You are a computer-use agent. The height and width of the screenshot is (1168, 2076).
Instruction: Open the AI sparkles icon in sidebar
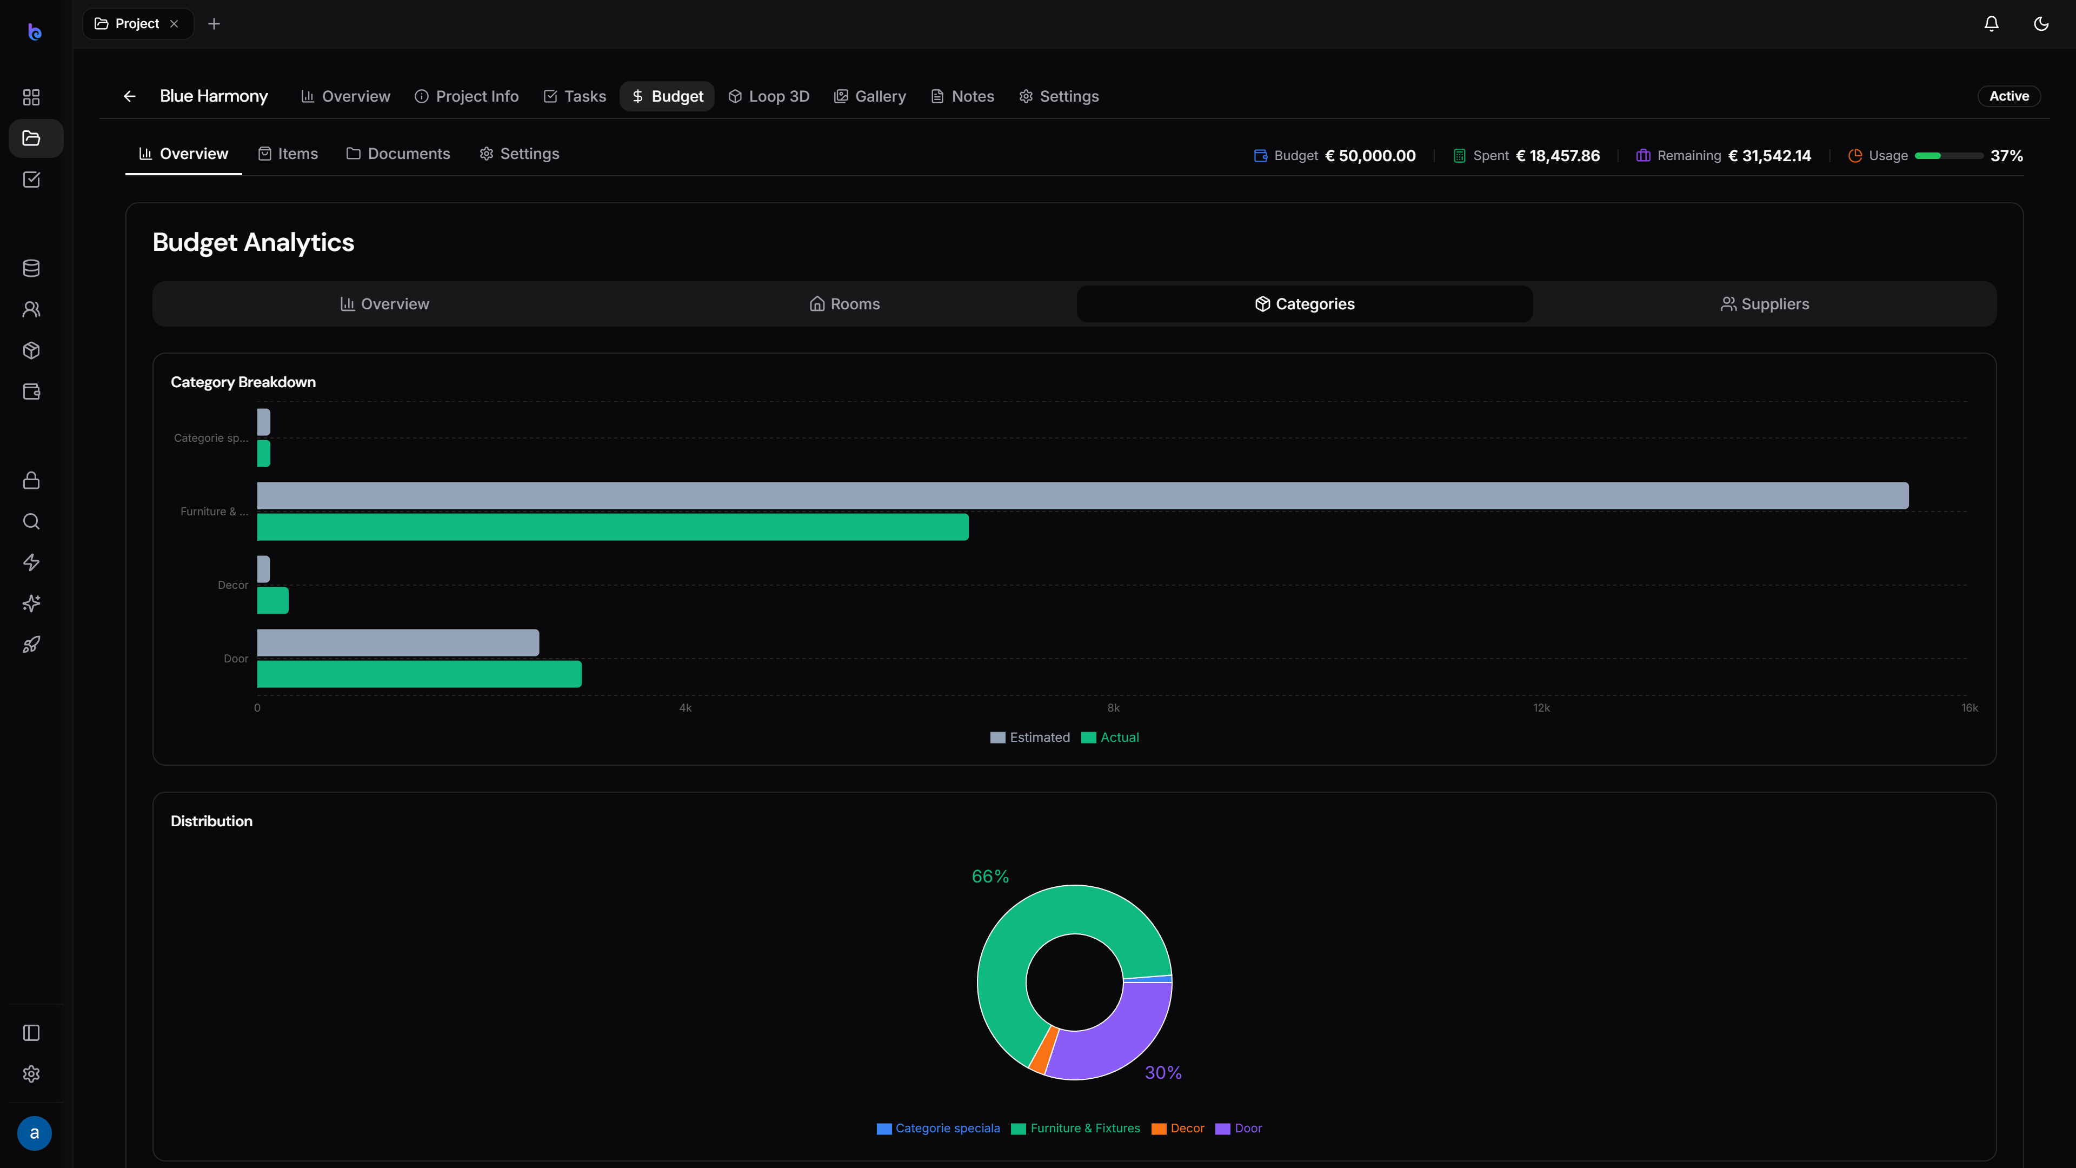pos(31,603)
